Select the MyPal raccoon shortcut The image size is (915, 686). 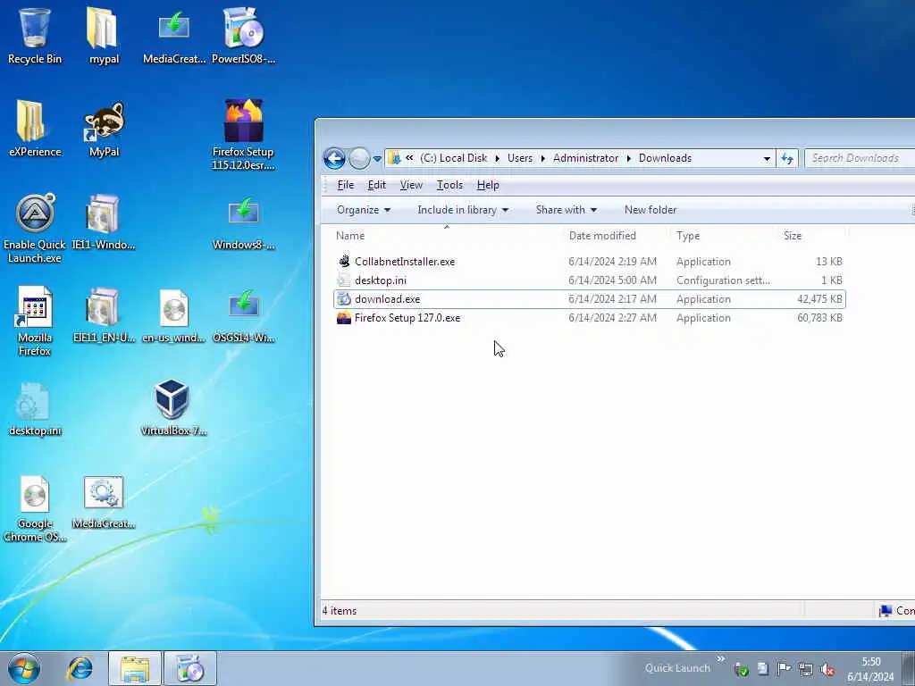click(104, 129)
